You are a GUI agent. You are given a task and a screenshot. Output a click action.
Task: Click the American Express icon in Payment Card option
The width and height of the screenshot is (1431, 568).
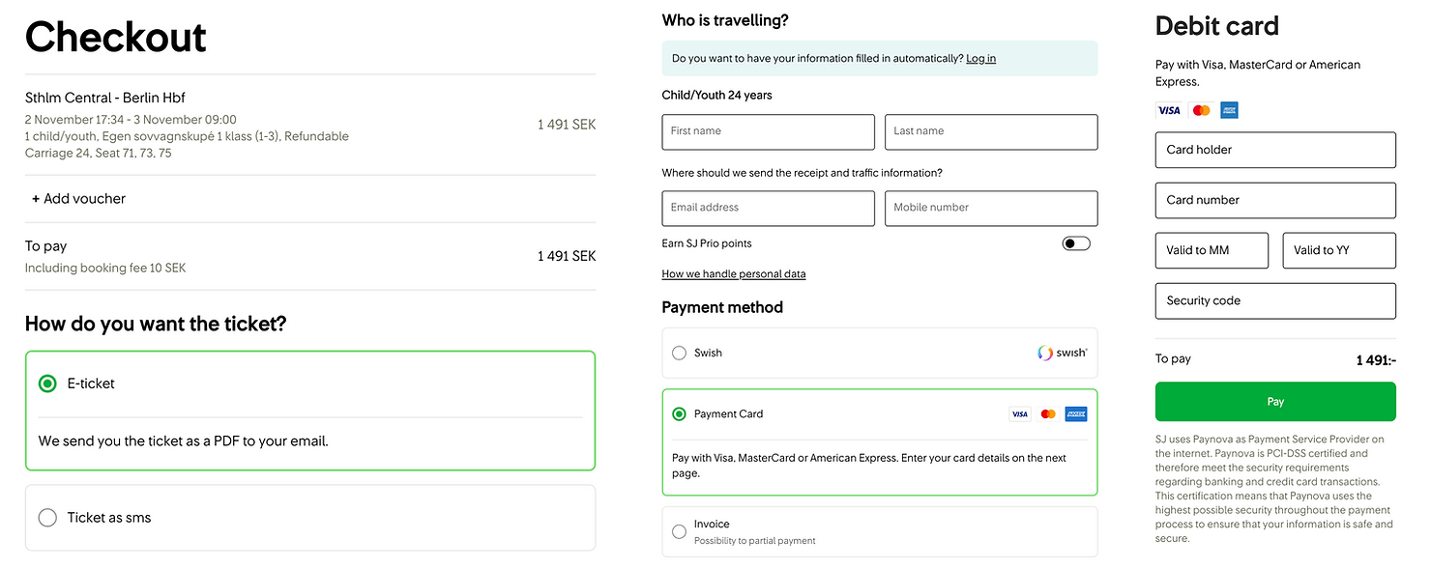click(1076, 414)
